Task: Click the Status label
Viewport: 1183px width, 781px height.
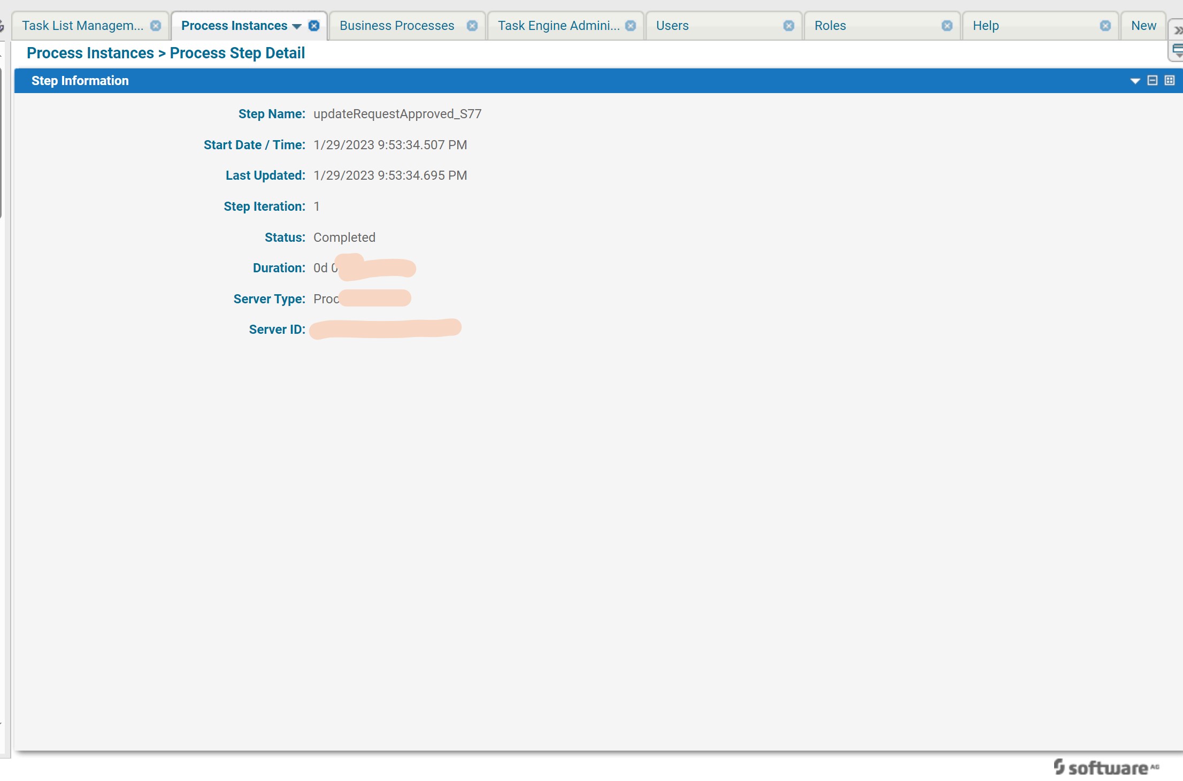Action: tap(285, 238)
